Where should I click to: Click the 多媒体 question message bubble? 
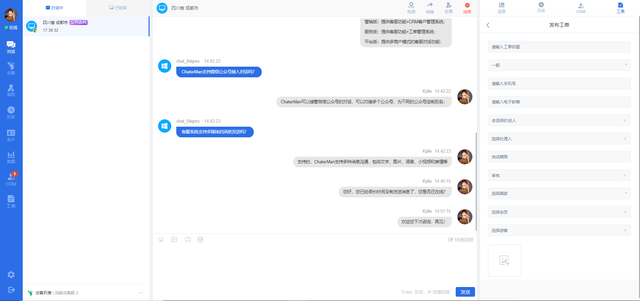coord(215,132)
